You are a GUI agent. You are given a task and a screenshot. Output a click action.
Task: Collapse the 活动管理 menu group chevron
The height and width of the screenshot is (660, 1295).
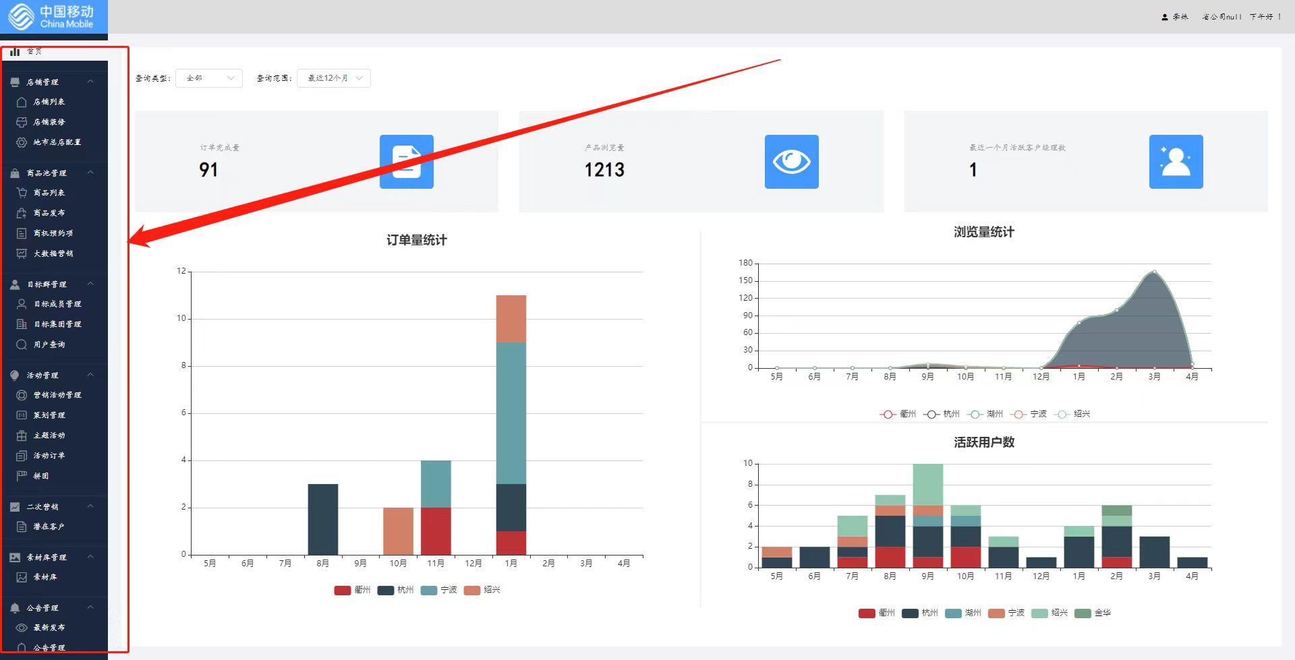pyautogui.click(x=90, y=375)
